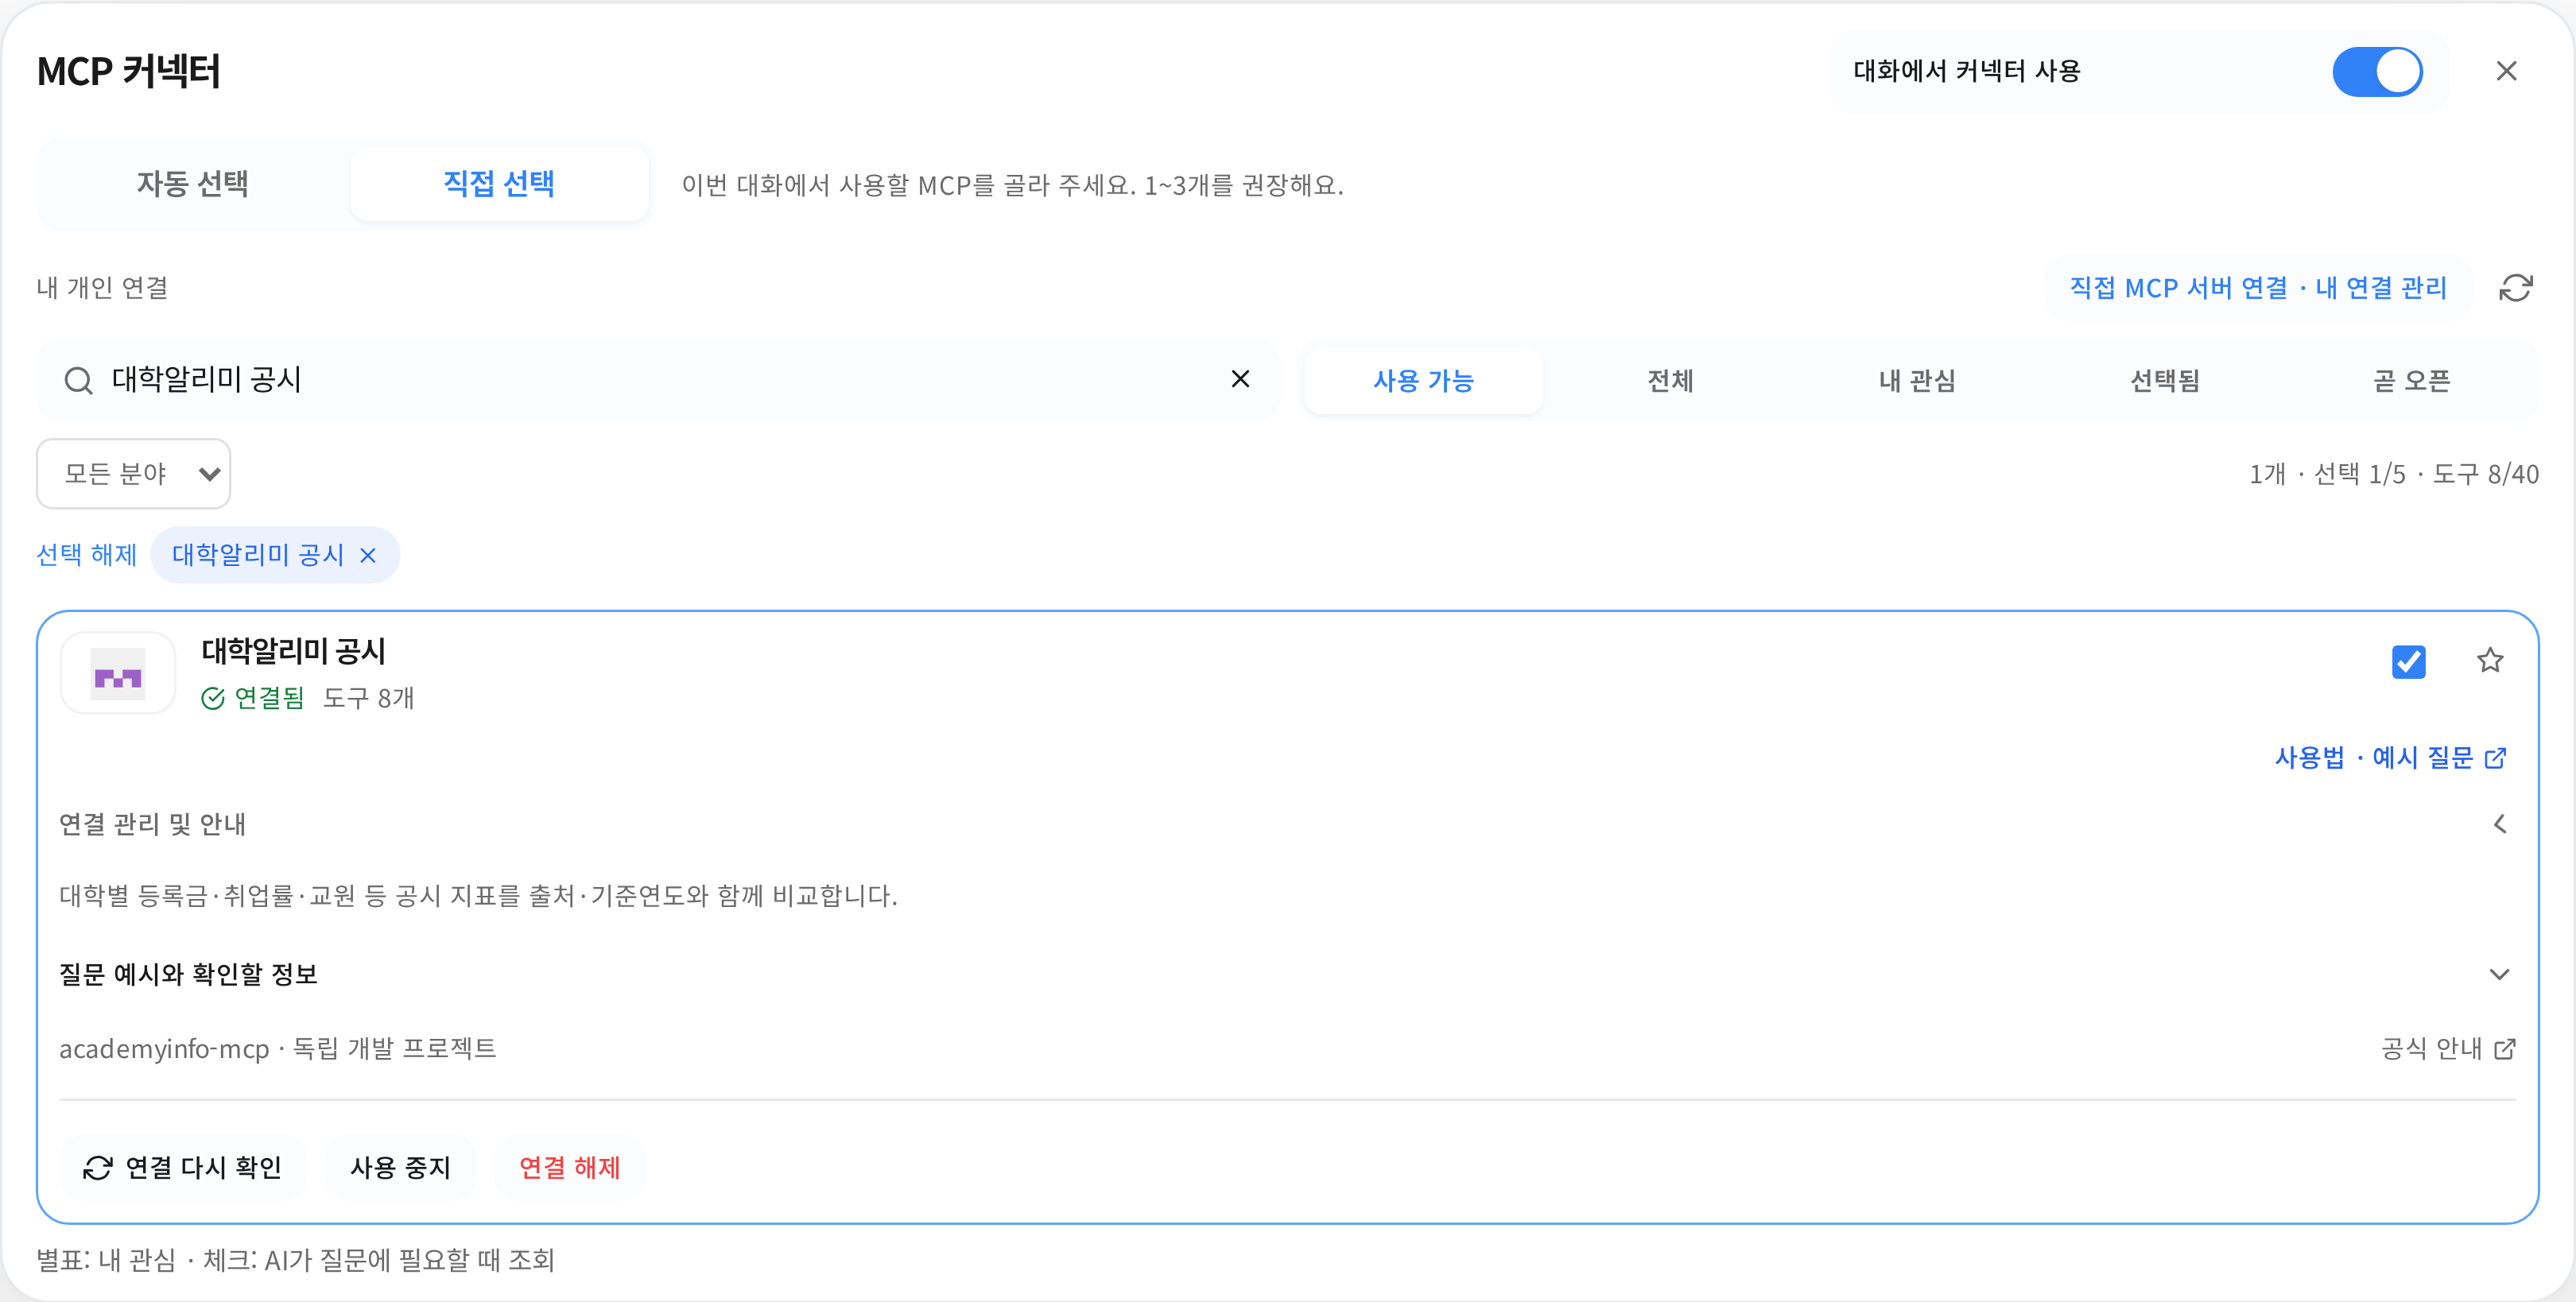Select the 직접 선택 tab
Viewport: 2576px width, 1302px height.
[499, 184]
